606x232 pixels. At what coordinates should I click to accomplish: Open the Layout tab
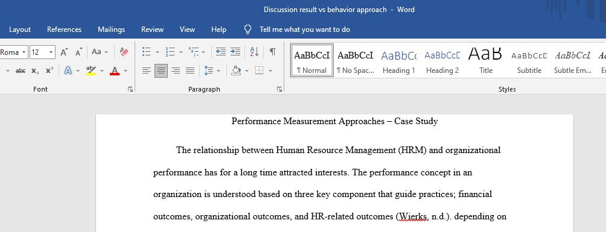point(20,30)
